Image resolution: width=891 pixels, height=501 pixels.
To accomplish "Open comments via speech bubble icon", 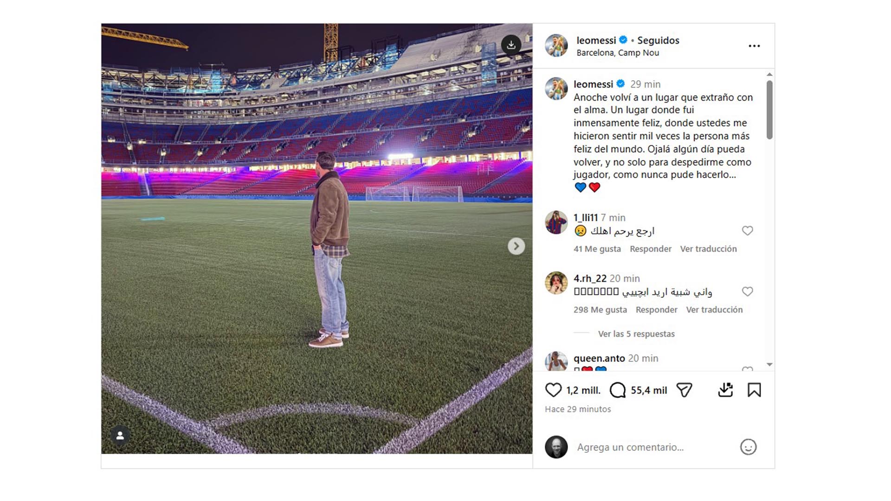I will tap(618, 390).
